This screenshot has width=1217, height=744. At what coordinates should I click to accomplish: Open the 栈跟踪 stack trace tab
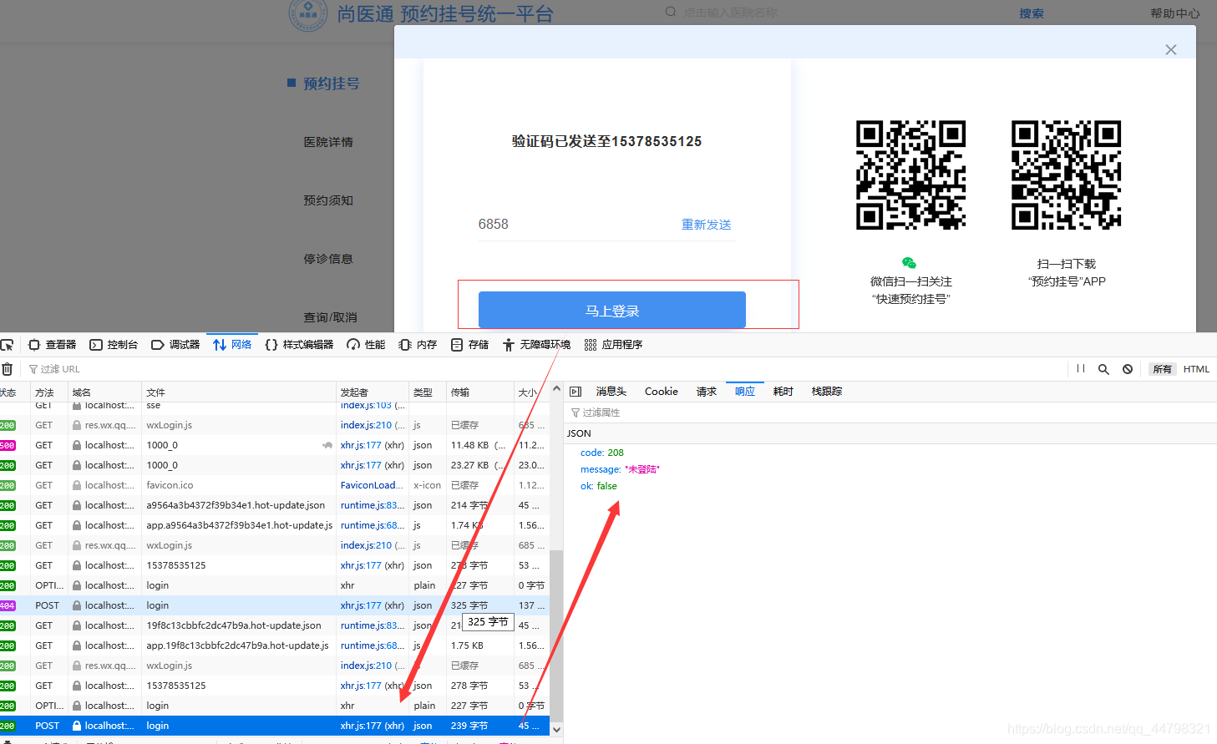click(827, 392)
